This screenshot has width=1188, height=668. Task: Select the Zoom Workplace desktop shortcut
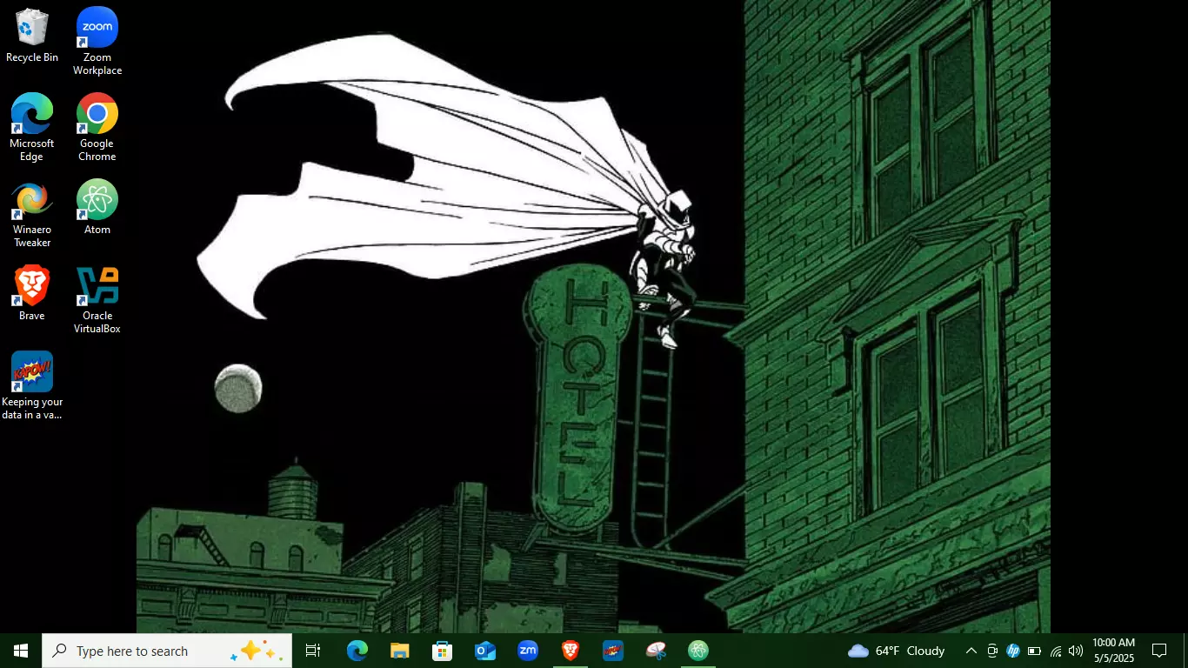pyautogui.click(x=97, y=41)
